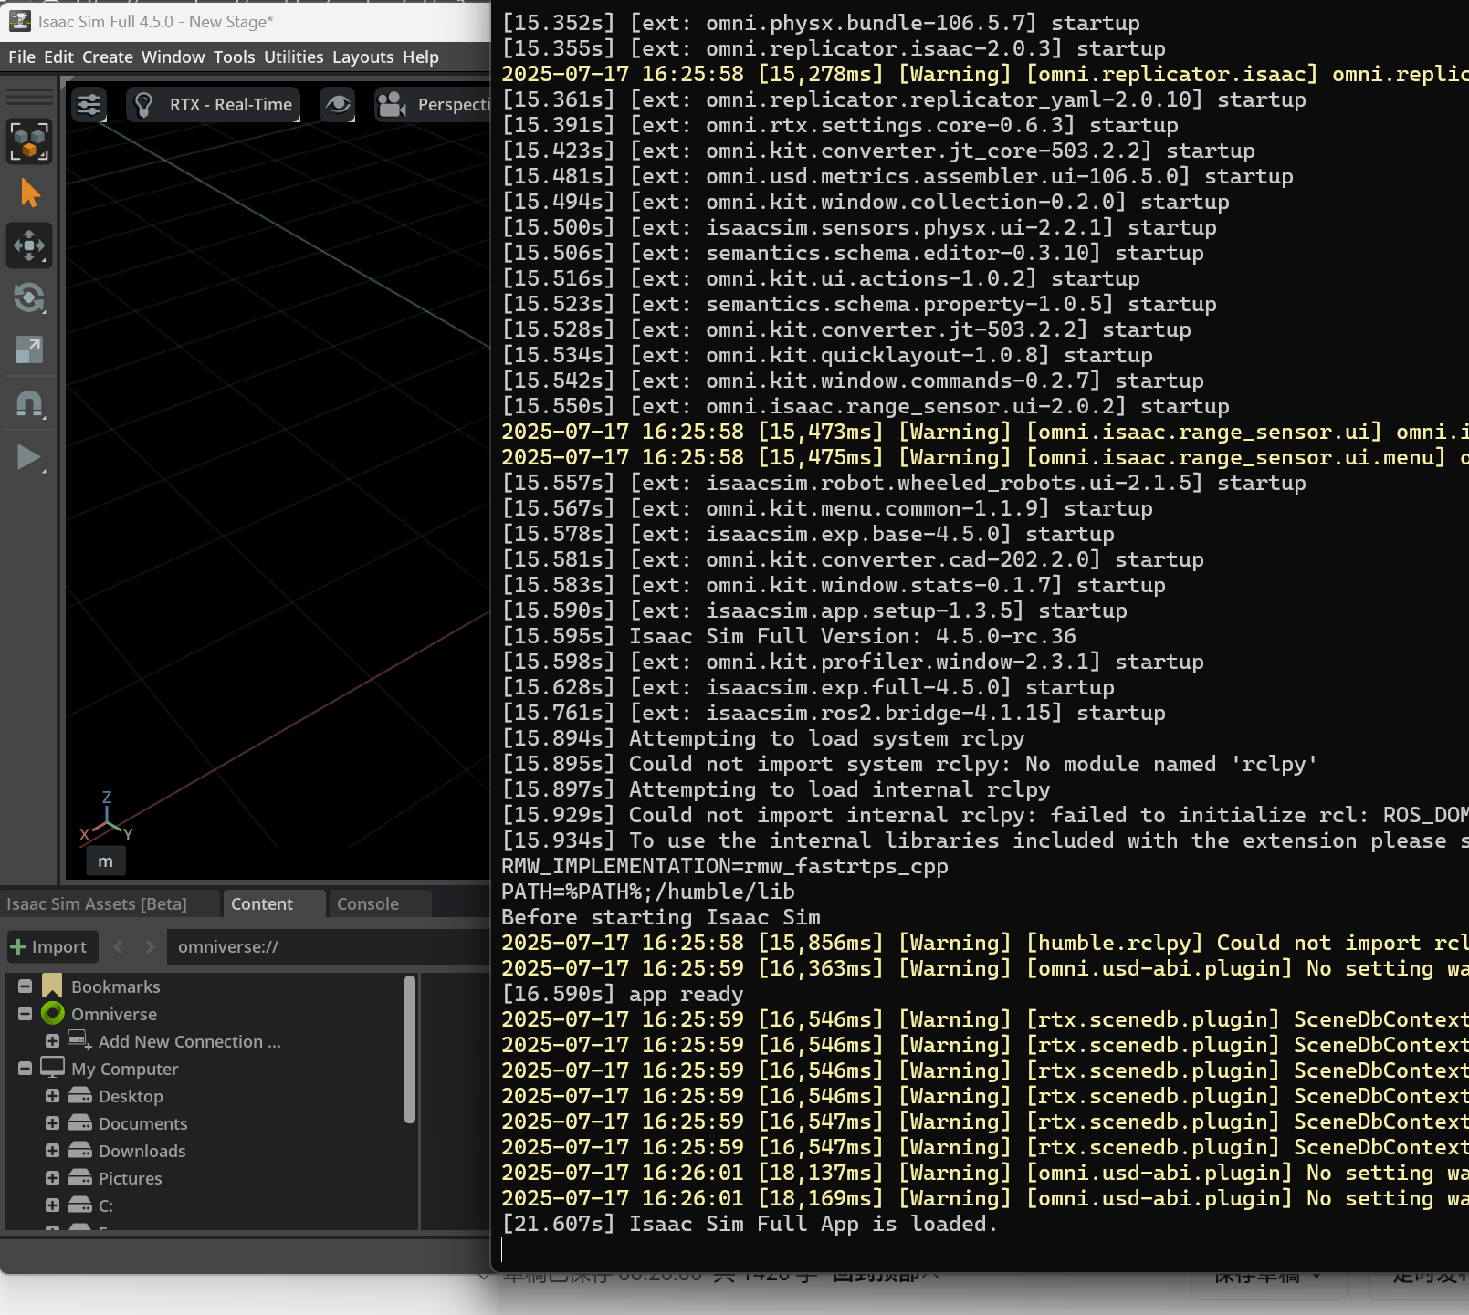Click Add New Connection ... entry
Viewport: 1469px width, 1315px height.
190,1041
